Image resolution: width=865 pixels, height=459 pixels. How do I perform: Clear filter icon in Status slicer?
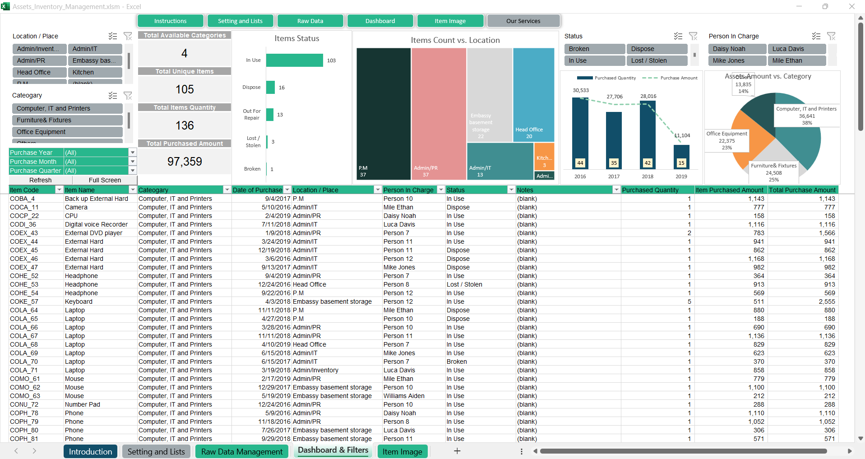pos(693,36)
